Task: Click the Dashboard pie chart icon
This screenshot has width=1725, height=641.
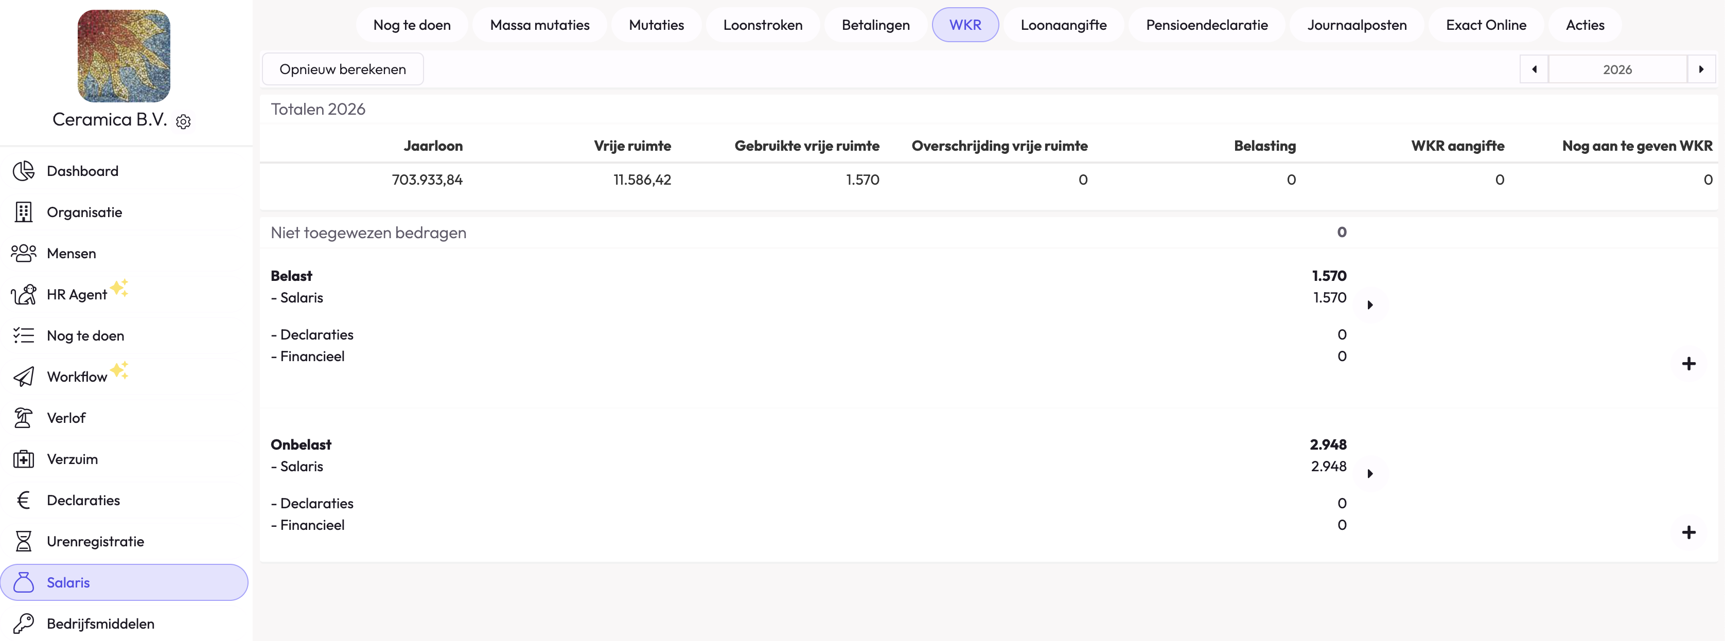Action: click(x=24, y=171)
